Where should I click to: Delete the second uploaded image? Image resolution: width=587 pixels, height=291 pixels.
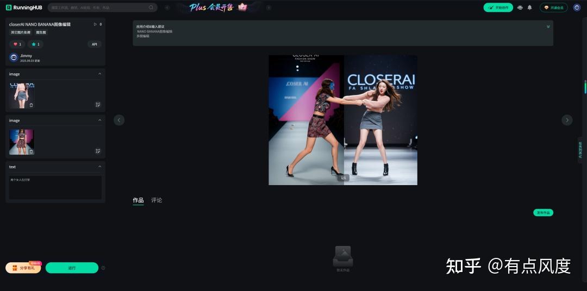pos(31,151)
